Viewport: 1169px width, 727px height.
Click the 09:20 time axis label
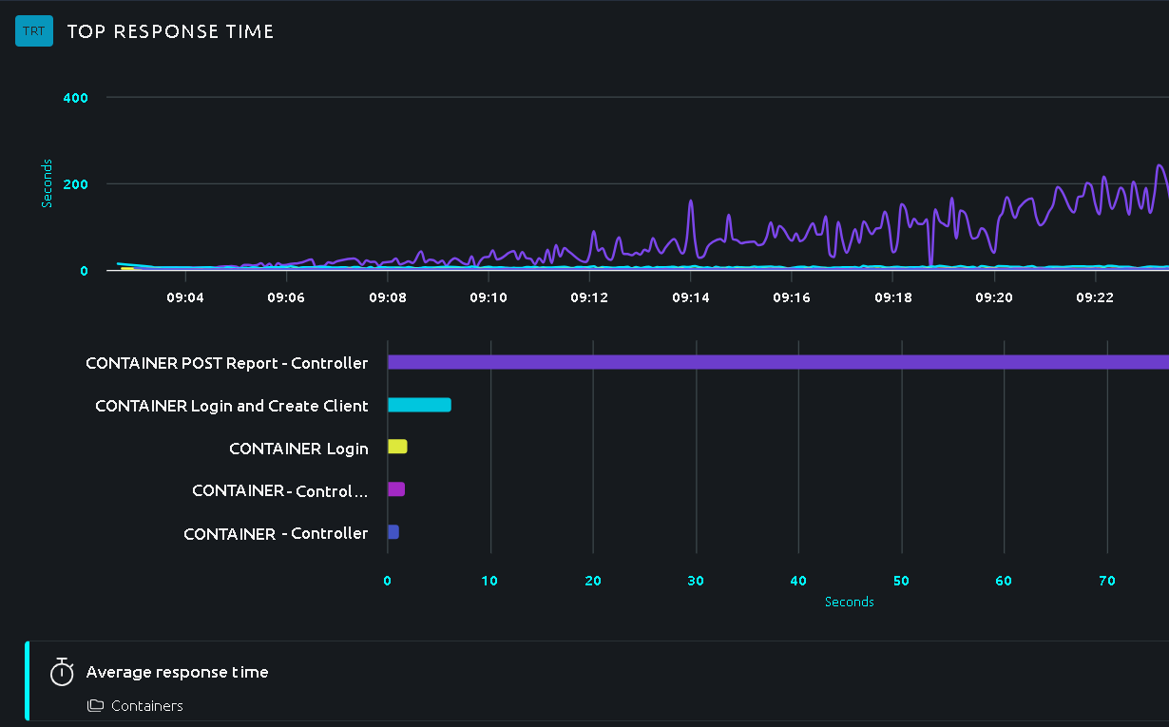pos(994,297)
